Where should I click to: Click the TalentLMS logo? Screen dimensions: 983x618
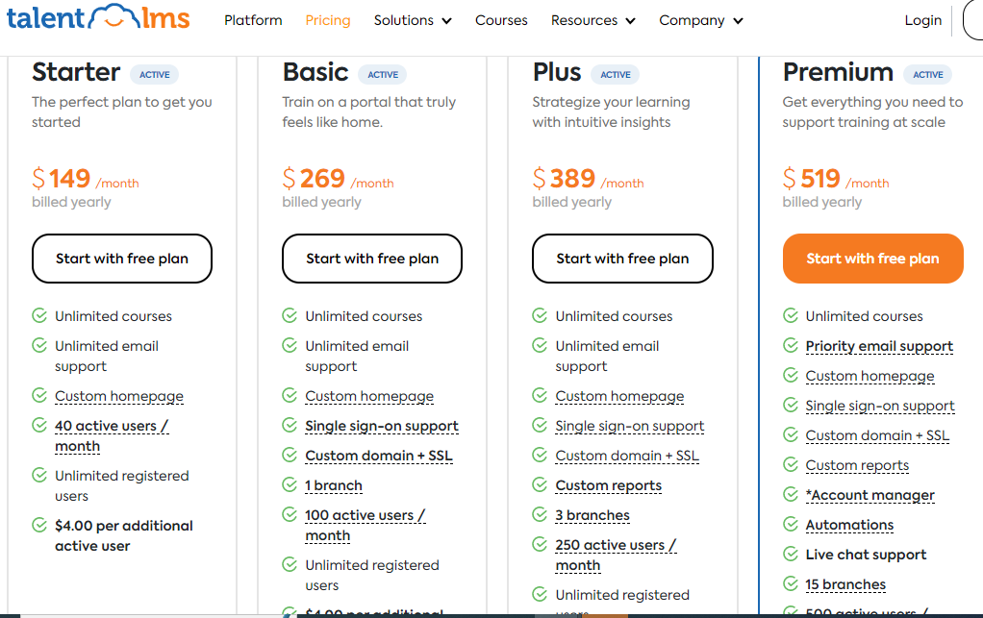[98, 17]
